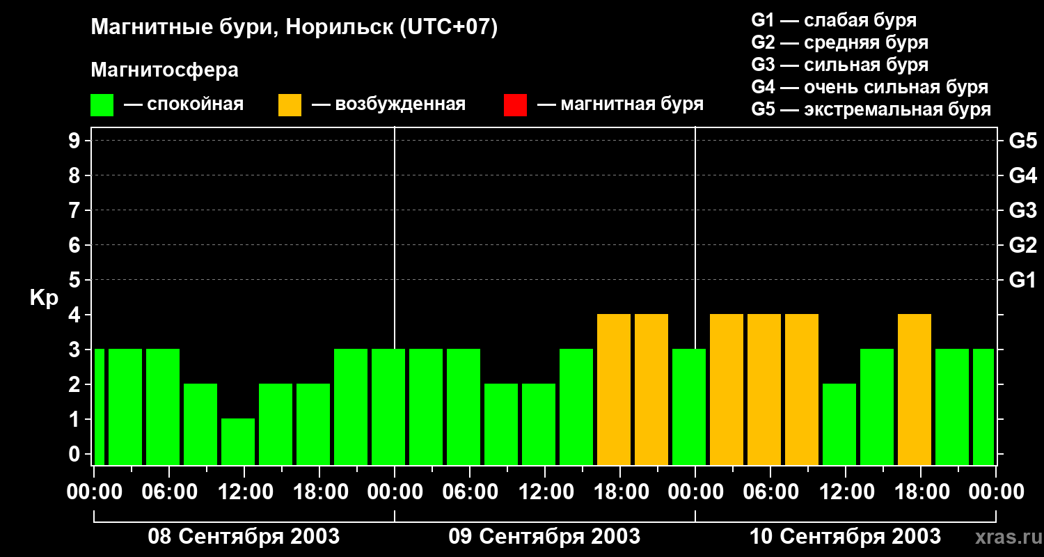This screenshot has width=1044, height=557.
Task: Click the '— спокойная' legend label
Action: coord(183,104)
